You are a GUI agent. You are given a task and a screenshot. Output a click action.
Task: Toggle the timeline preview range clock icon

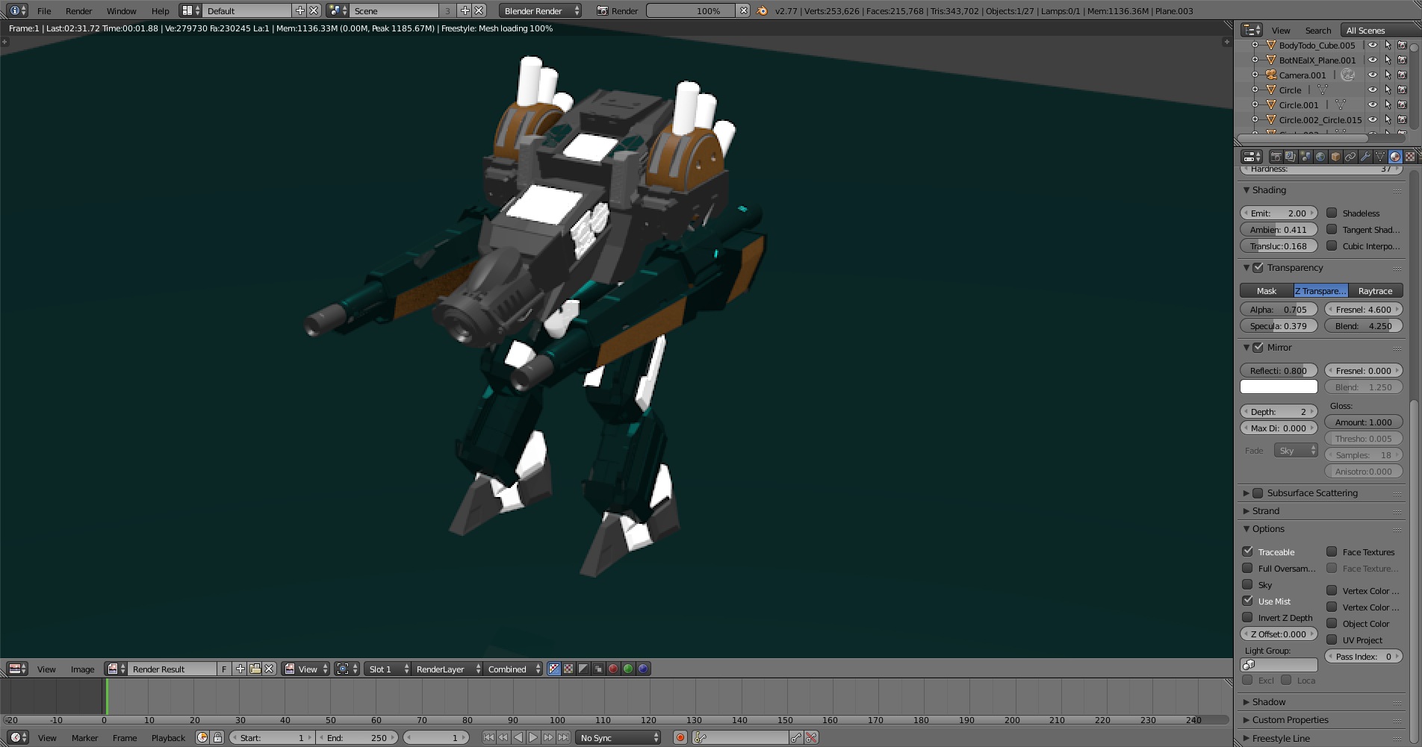tap(202, 737)
